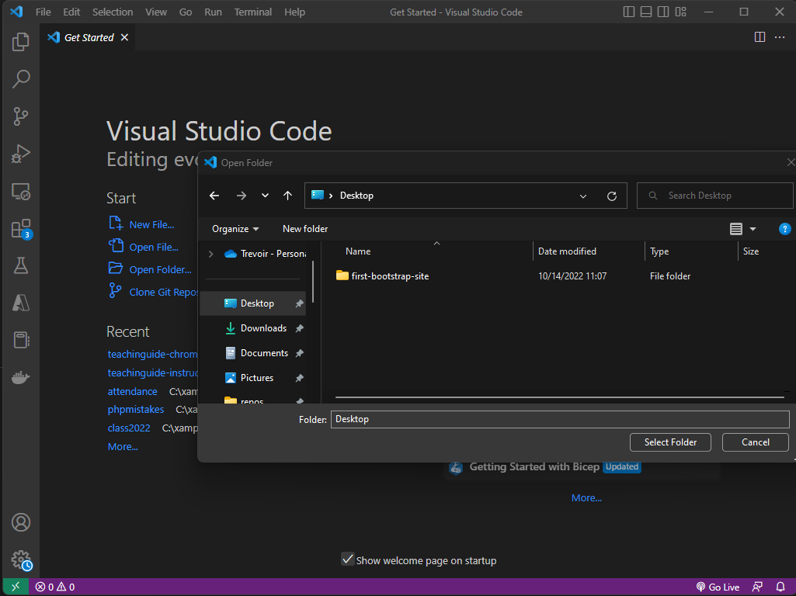Select Downloads in the navigation pane
Image resolution: width=796 pixels, height=596 pixels.
263,328
